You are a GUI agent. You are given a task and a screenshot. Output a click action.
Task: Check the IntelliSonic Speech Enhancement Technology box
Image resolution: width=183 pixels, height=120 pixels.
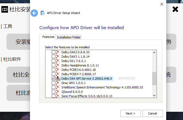point(53,87)
